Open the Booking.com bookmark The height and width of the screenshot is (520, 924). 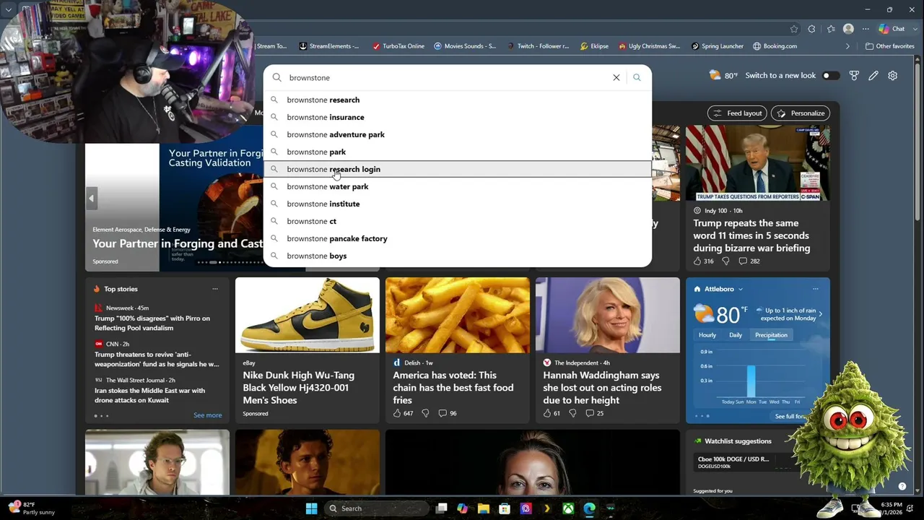click(775, 46)
